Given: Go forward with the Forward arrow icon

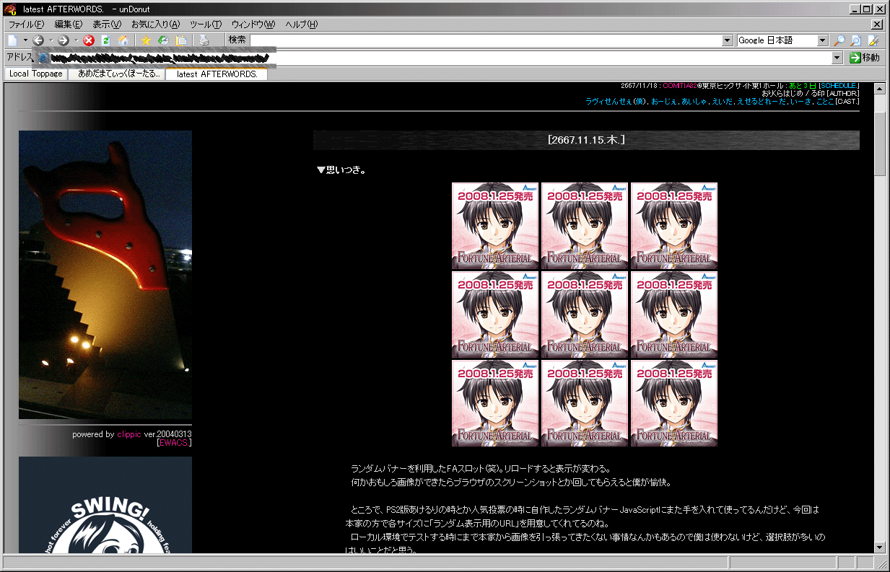Looking at the screenshot, I should (64, 40).
